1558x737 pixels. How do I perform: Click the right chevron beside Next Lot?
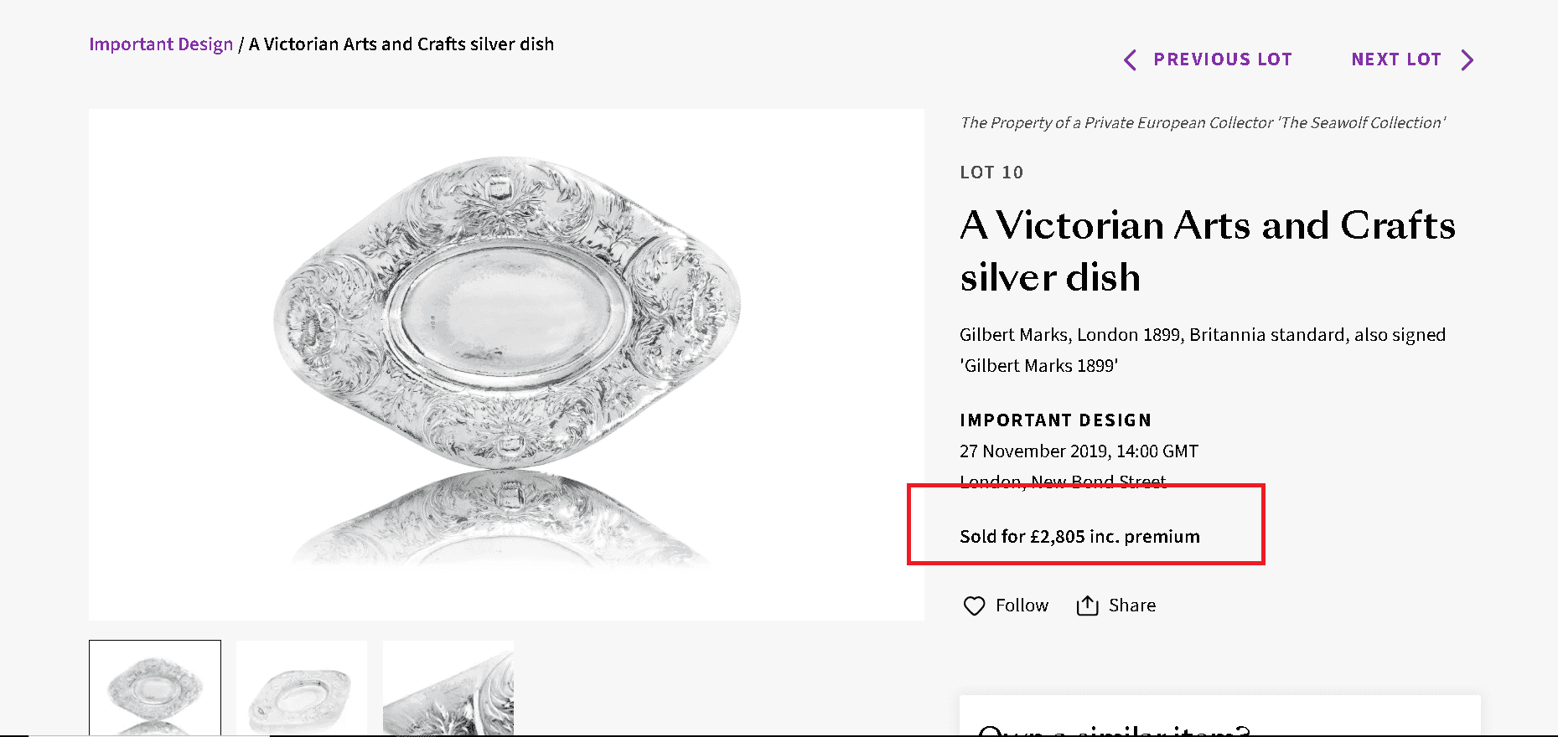[1467, 59]
